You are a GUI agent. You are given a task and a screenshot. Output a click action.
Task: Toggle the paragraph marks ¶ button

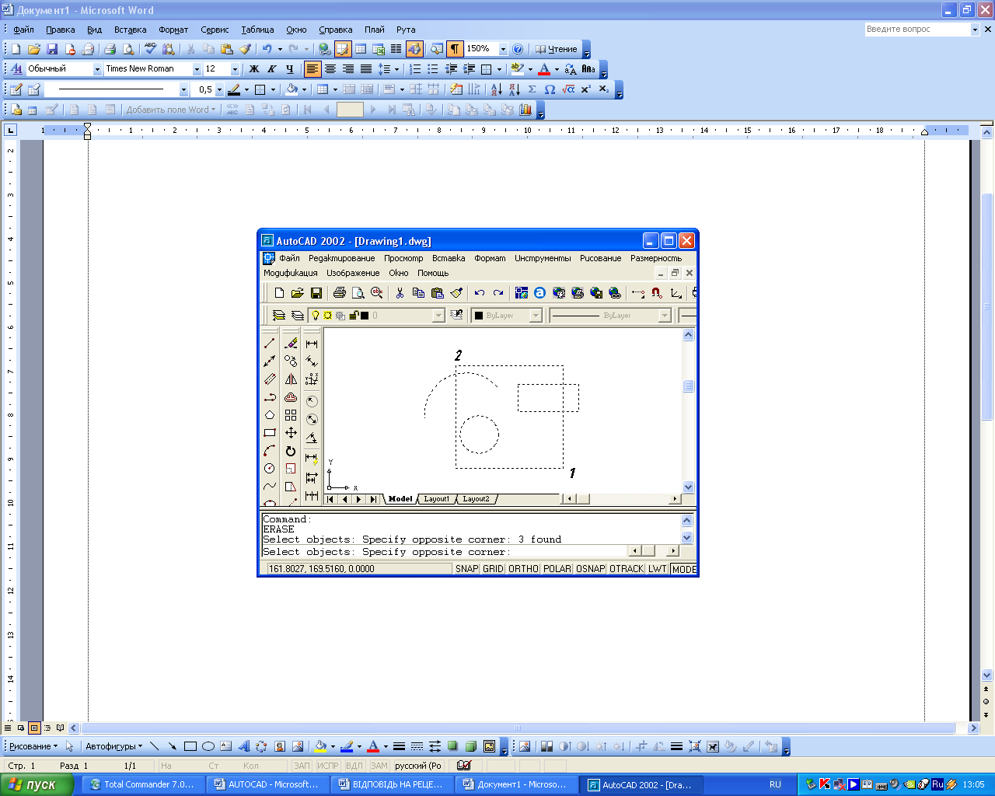click(455, 49)
